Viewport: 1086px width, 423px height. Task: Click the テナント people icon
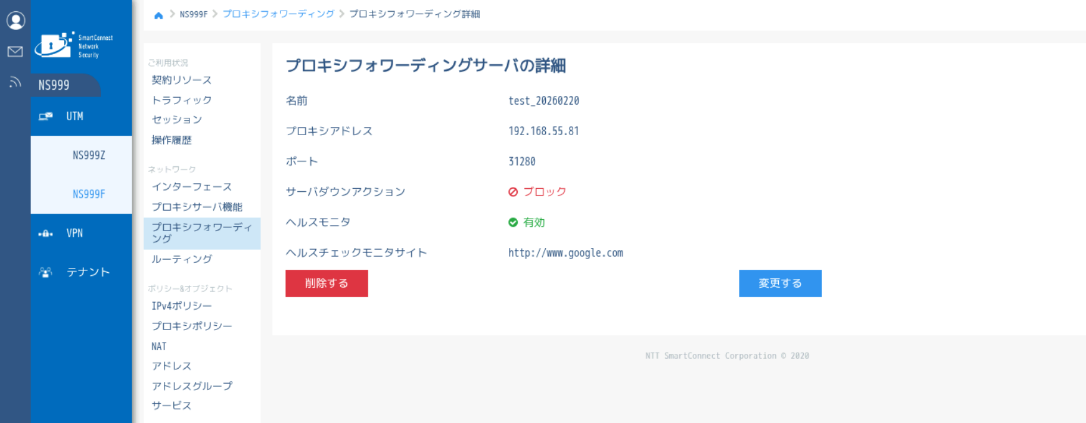click(x=45, y=272)
